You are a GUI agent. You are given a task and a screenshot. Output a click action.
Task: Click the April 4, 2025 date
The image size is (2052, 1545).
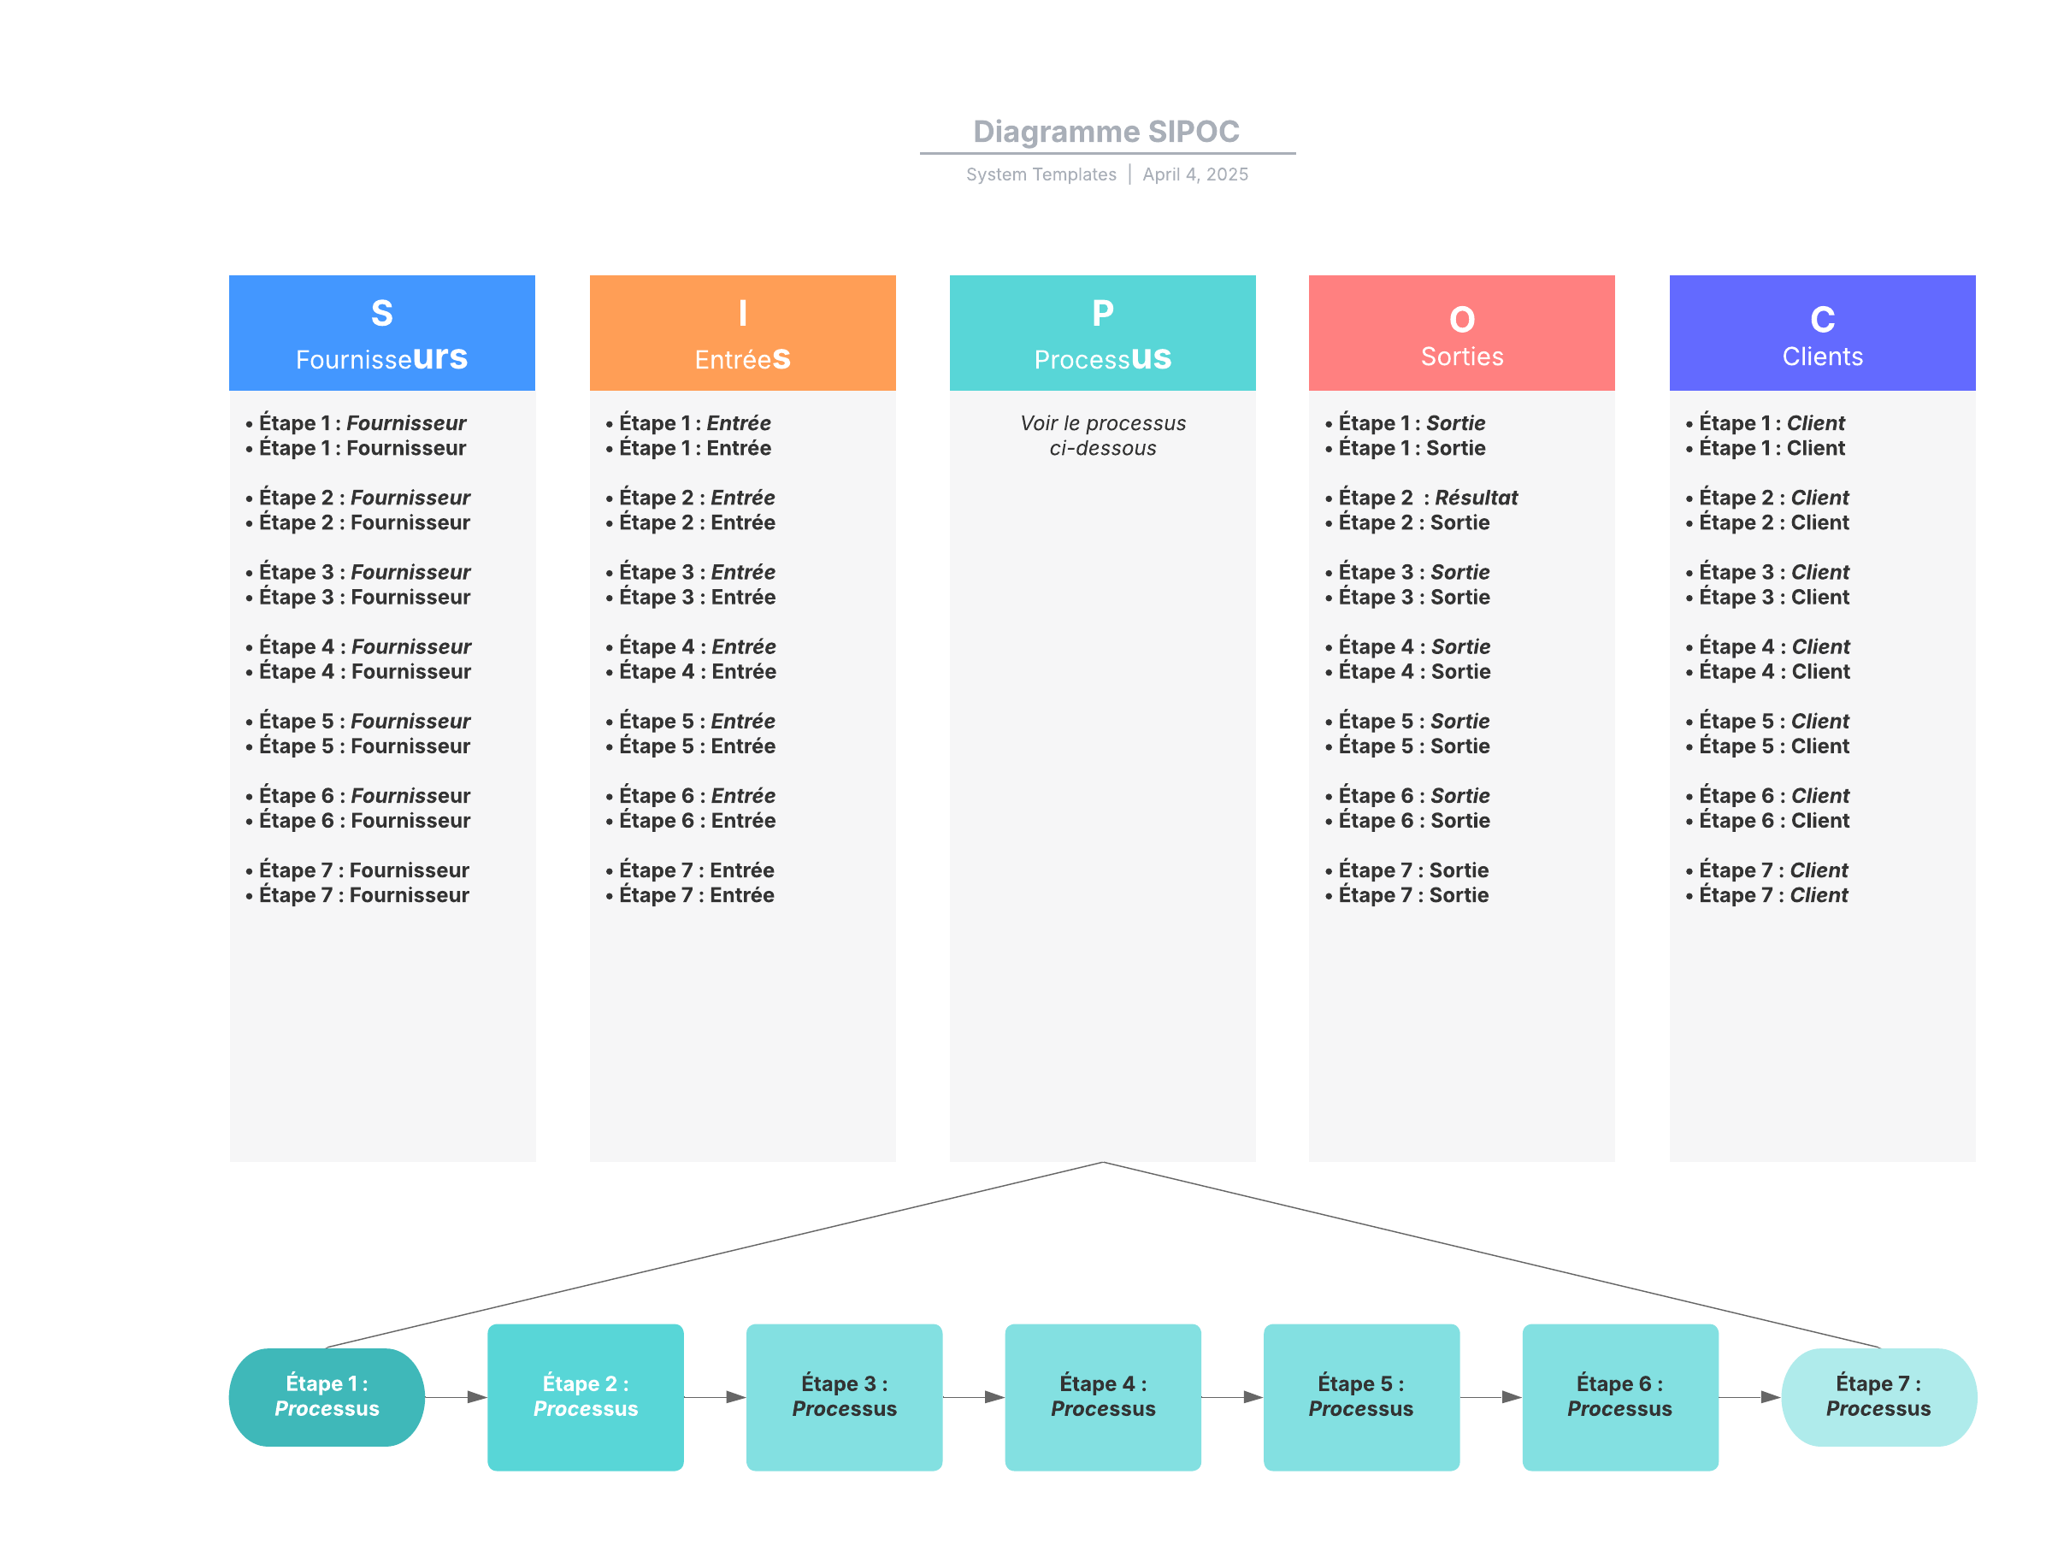[x=1194, y=174]
